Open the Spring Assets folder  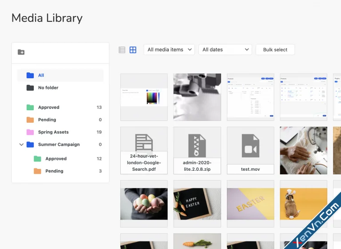[60, 132]
